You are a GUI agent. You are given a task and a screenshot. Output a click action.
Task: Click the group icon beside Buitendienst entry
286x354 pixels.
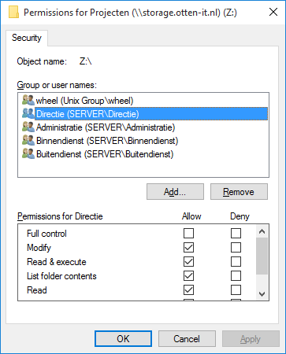(x=28, y=153)
